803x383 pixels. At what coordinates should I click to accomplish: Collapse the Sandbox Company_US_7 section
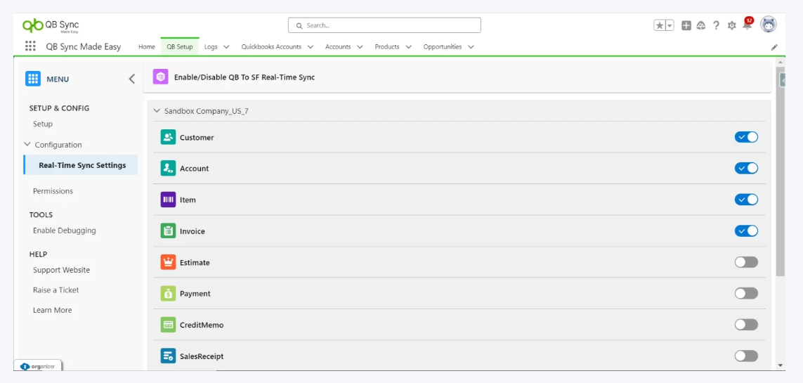157,111
